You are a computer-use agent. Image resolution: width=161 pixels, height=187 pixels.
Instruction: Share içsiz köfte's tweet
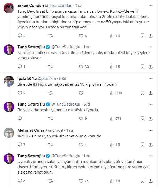[x=150, y=93]
